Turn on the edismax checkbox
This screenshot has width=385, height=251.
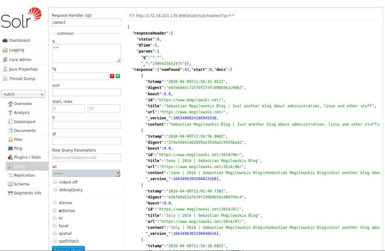(x=55, y=210)
